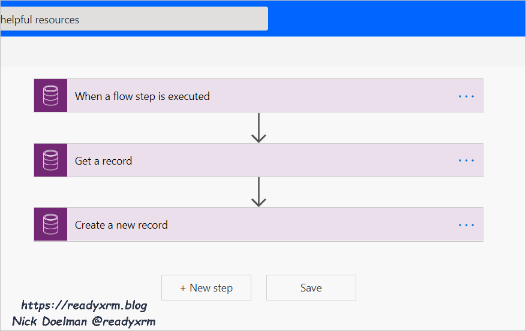This screenshot has width=526, height=331.
Task: Focus the helpful resources search box
Action: click(132, 19)
